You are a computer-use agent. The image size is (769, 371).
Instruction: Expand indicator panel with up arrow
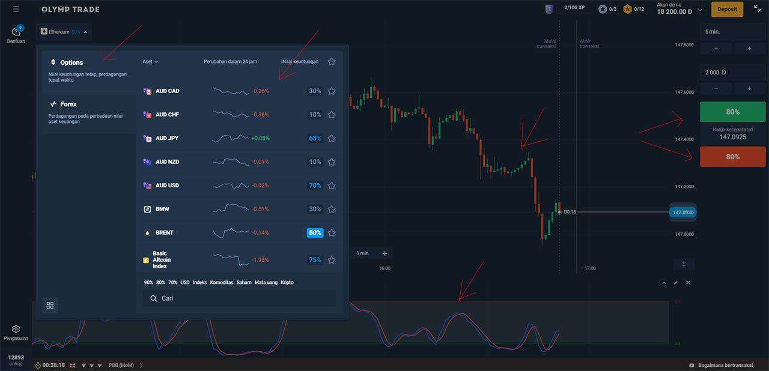664,283
